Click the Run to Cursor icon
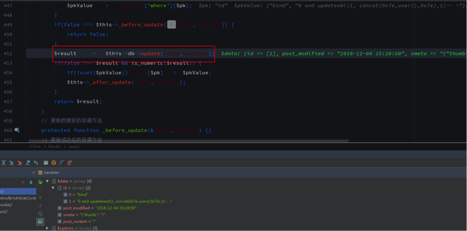Screen dimensions: 467x231 tap(36, 162)
